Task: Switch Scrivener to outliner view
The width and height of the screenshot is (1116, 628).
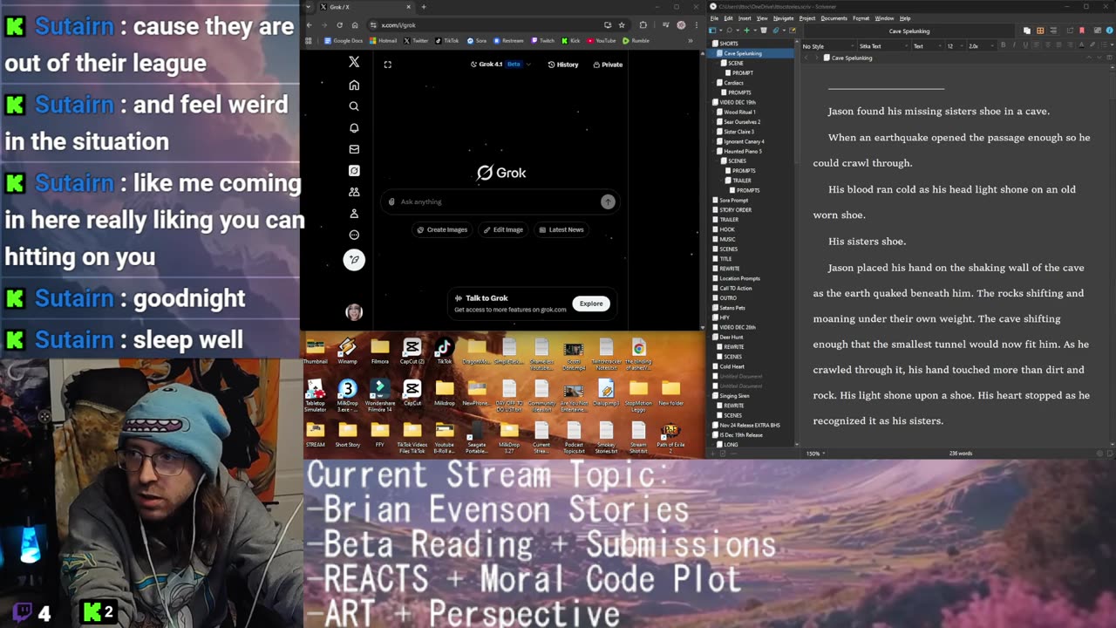Action: click(1053, 31)
